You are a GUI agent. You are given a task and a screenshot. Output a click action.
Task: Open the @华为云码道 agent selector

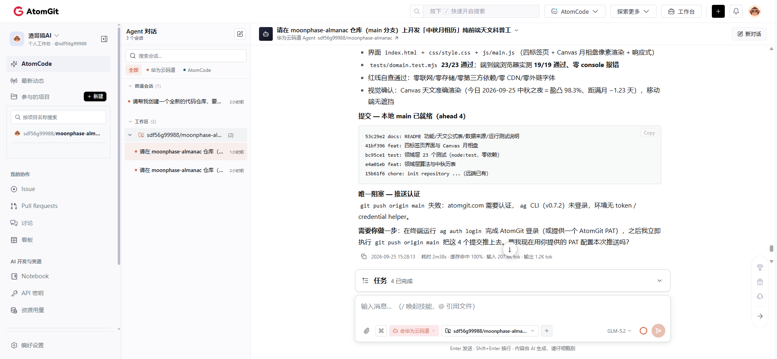coord(414,331)
